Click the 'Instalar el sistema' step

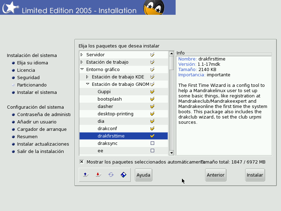coord(37,92)
